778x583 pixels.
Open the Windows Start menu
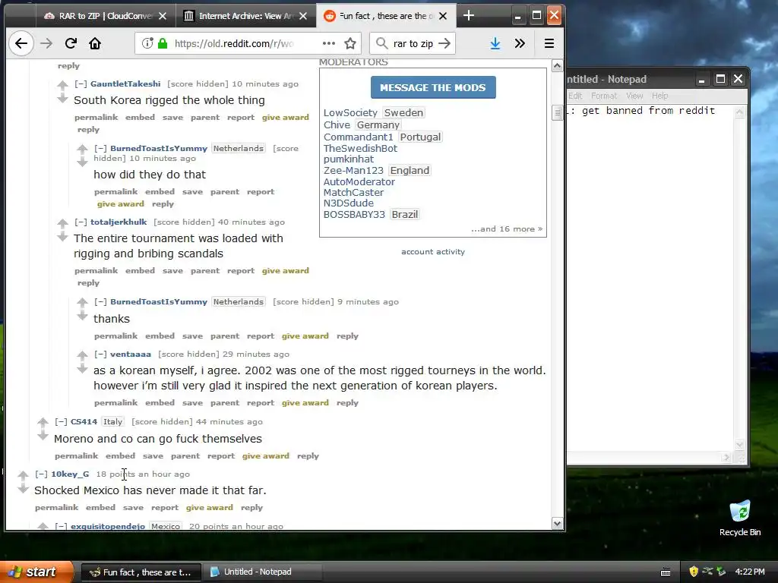click(x=37, y=572)
